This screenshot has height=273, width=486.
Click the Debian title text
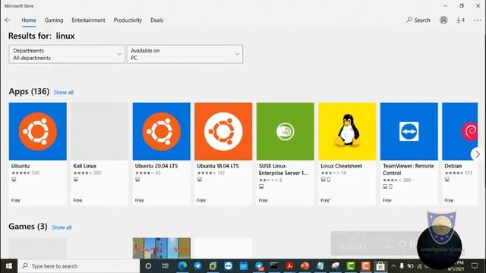[453, 166]
